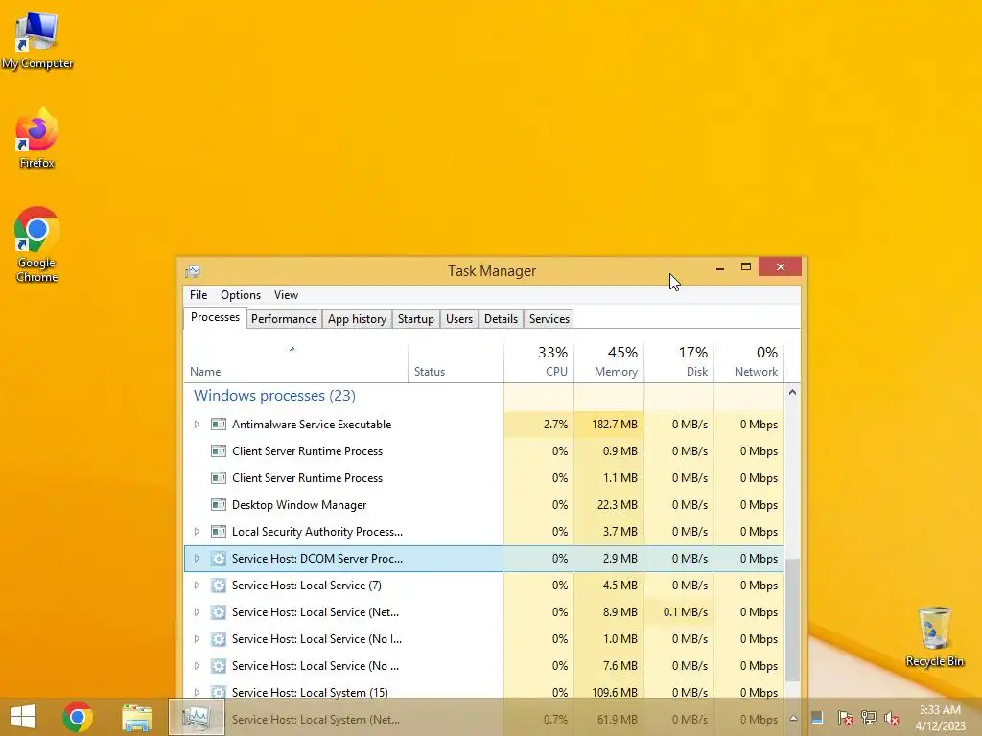Switch to the Details tab
Screen dimensions: 982x736
(501, 319)
